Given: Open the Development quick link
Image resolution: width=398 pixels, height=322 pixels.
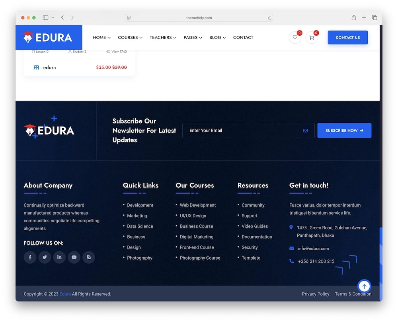Looking at the screenshot, I should tap(140, 205).
